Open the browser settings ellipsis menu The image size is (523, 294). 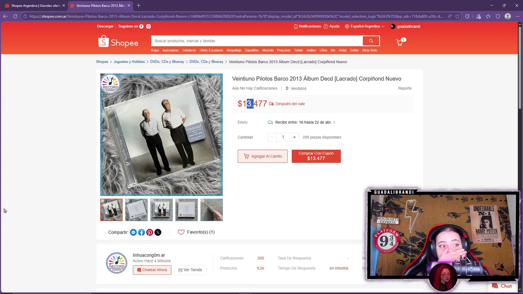tap(517, 16)
